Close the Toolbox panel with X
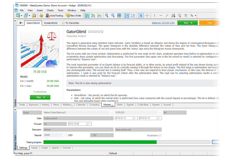 15,21
